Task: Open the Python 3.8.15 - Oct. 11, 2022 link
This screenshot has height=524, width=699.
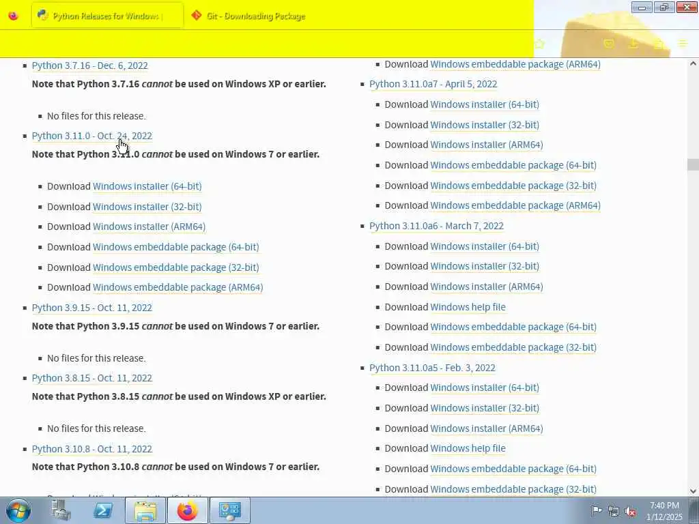Action: 92,378
